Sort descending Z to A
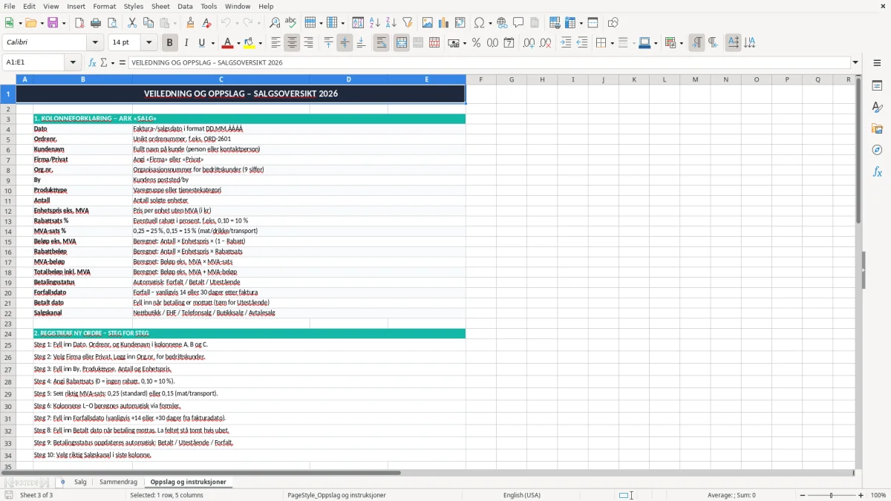This screenshot has width=891, height=501. tap(391, 23)
